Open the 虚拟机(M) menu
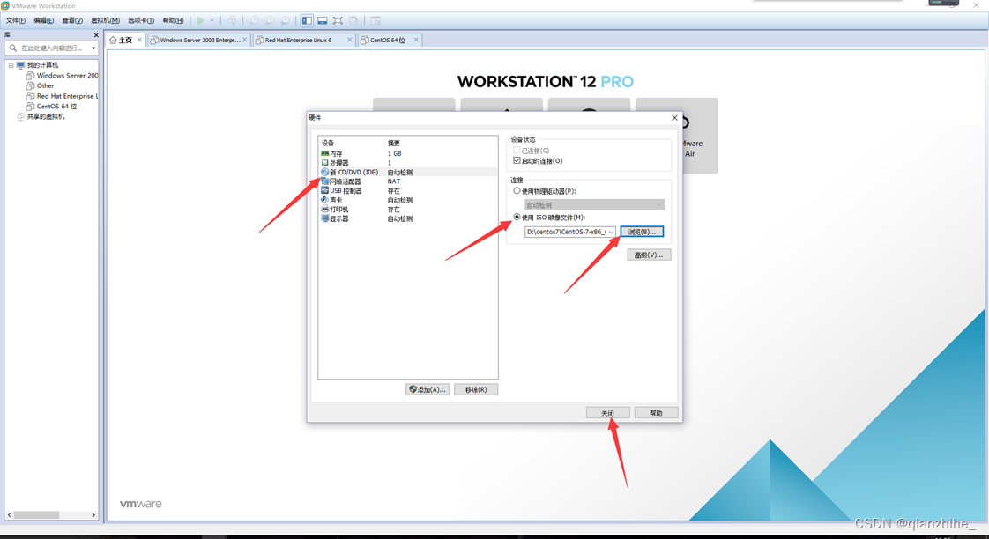Viewport: 989px width, 539px height. tap(105, 21)
